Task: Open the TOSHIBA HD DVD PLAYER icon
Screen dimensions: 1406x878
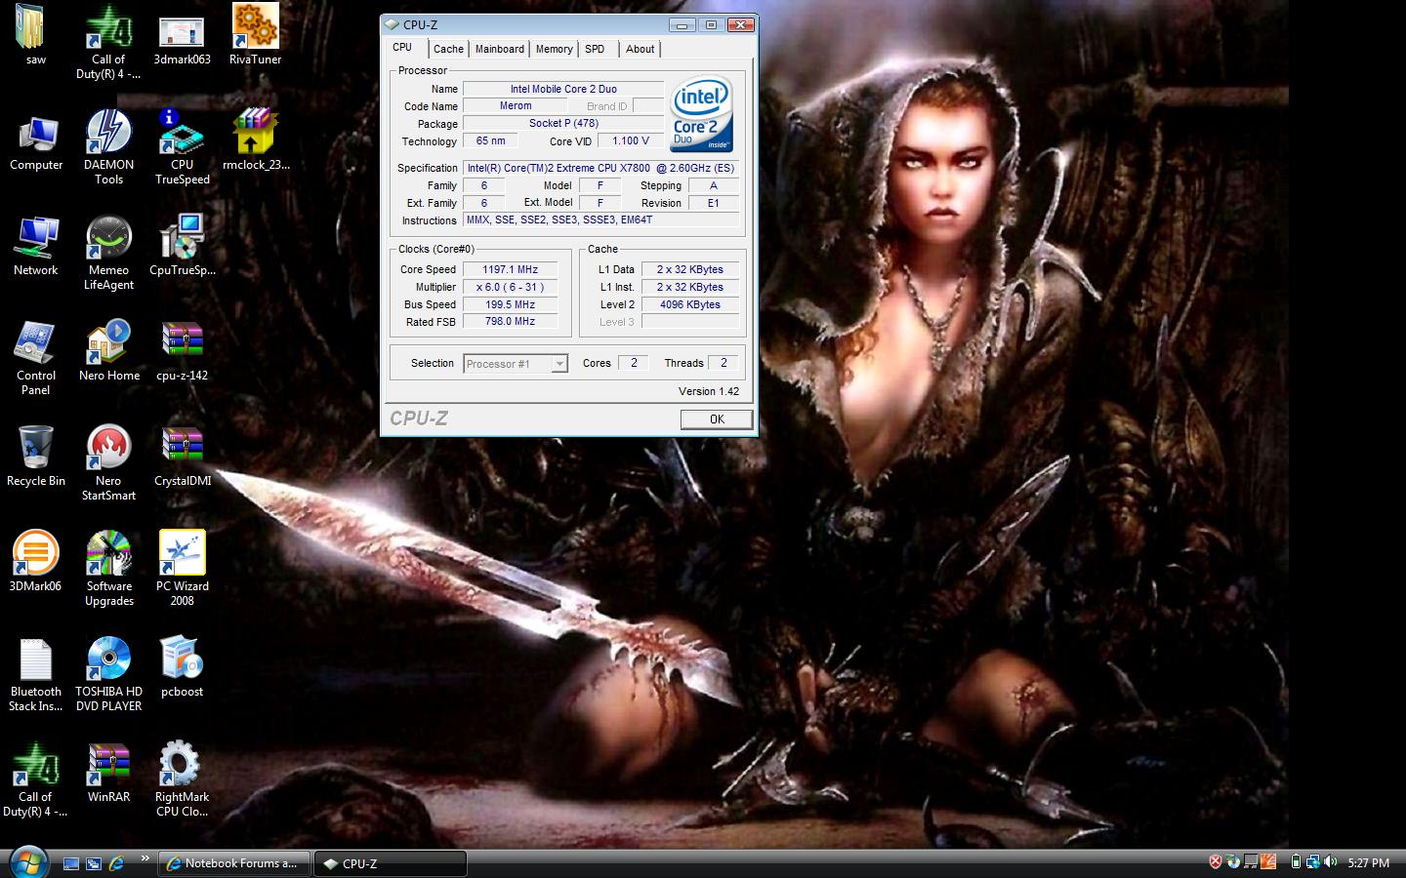Action: [x=108, y=659]
